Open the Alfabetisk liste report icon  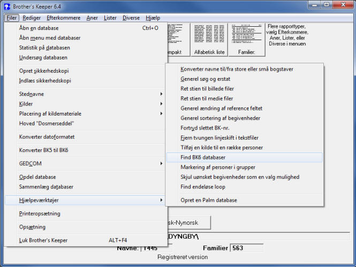tap(209, 40)
